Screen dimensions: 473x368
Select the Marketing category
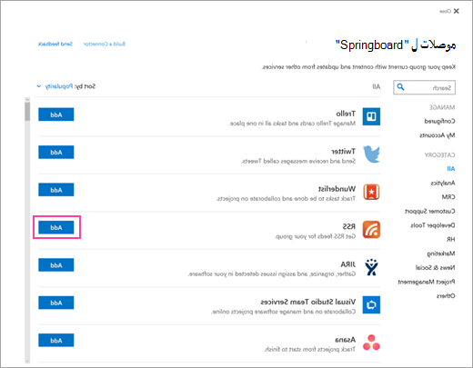pos(441,254)
